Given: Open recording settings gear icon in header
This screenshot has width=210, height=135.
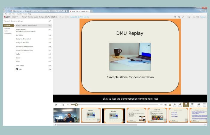Looking at the screenshot, I should [175, 17].
